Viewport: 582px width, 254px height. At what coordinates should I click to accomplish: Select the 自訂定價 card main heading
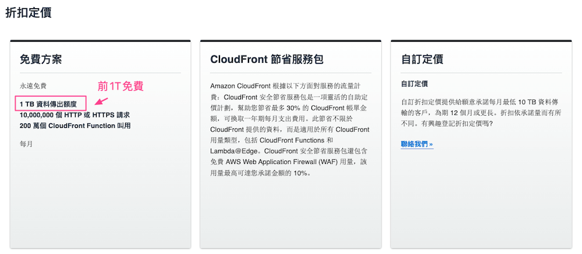[x=422, y=60]
